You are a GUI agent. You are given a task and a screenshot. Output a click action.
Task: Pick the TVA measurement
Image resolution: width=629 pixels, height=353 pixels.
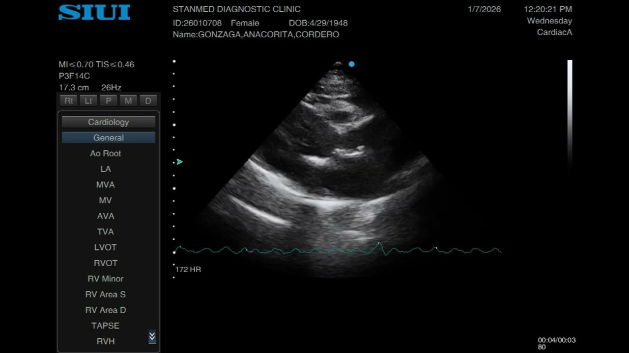tap(106, 232)
